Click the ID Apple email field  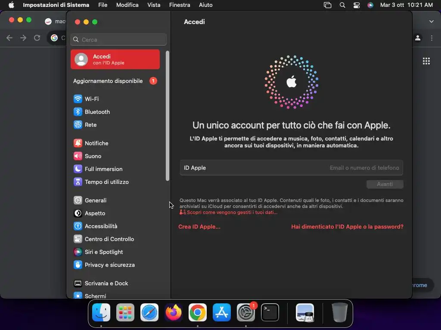(292, 168)
